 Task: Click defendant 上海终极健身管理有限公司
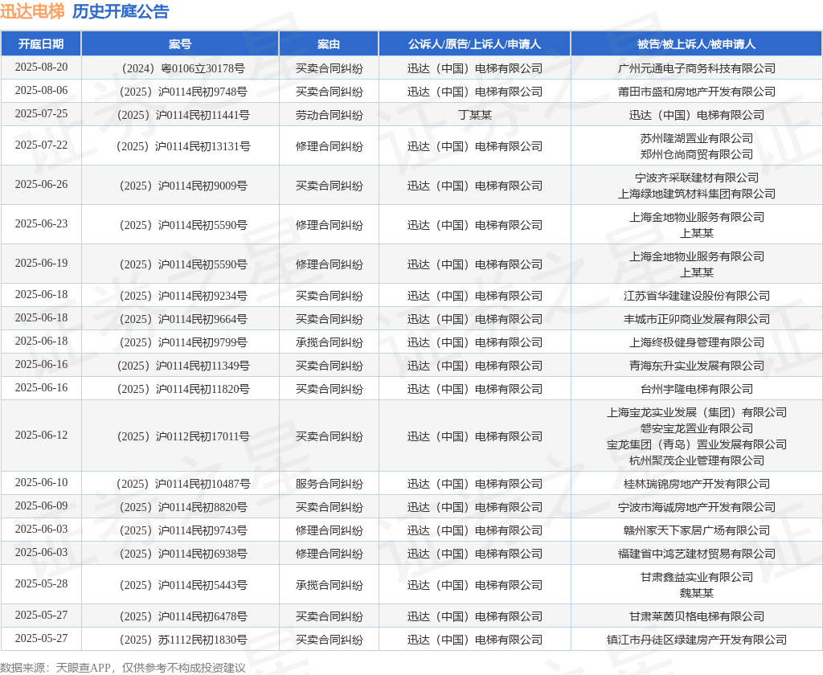[x=697, y=343]
